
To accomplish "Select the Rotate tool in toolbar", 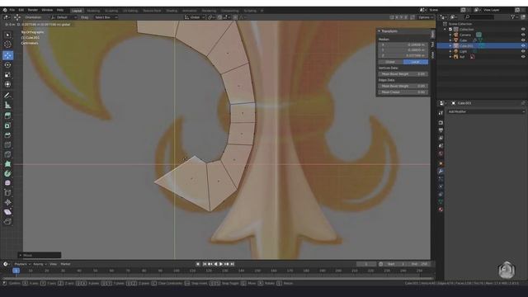I will [x=7, y=65].
